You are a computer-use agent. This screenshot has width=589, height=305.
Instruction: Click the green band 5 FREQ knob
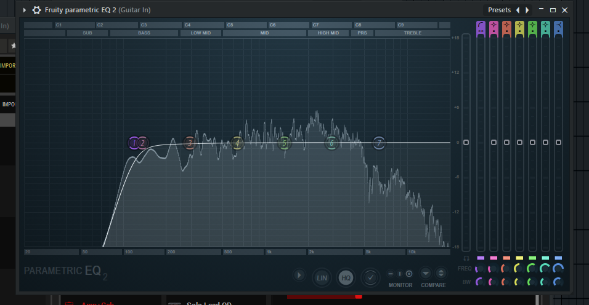(x=532, y=269)
